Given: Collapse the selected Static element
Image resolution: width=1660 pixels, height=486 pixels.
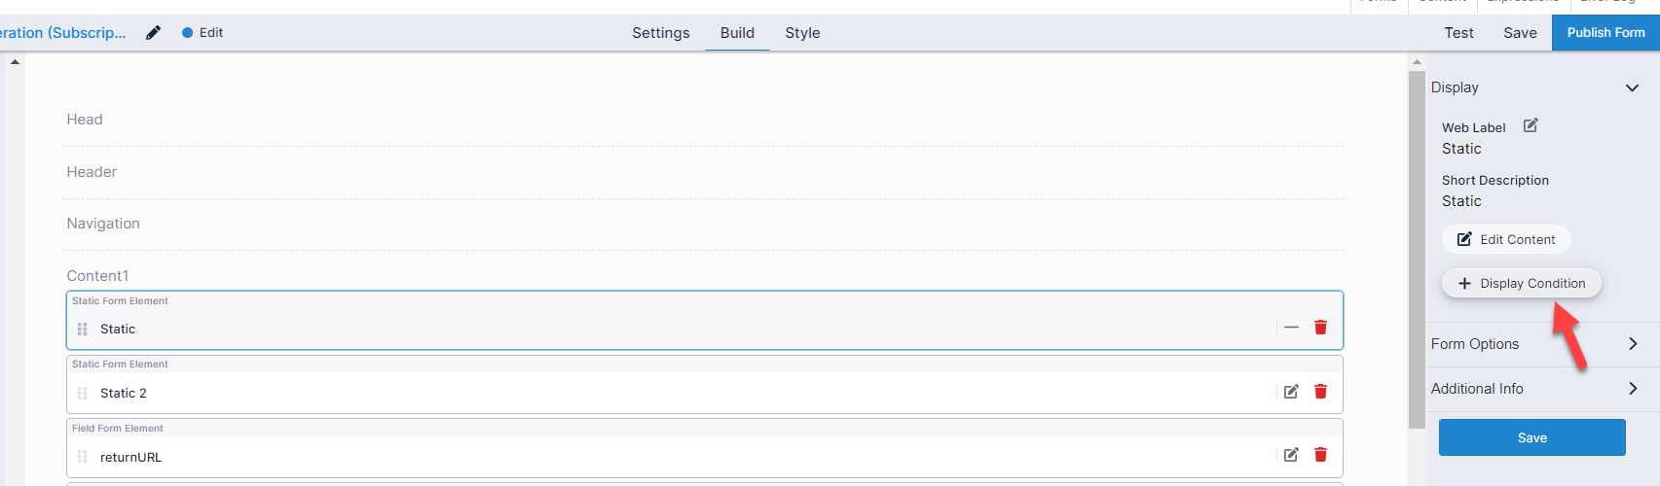Looking at the screenshot, I should tap(1291, 328).
